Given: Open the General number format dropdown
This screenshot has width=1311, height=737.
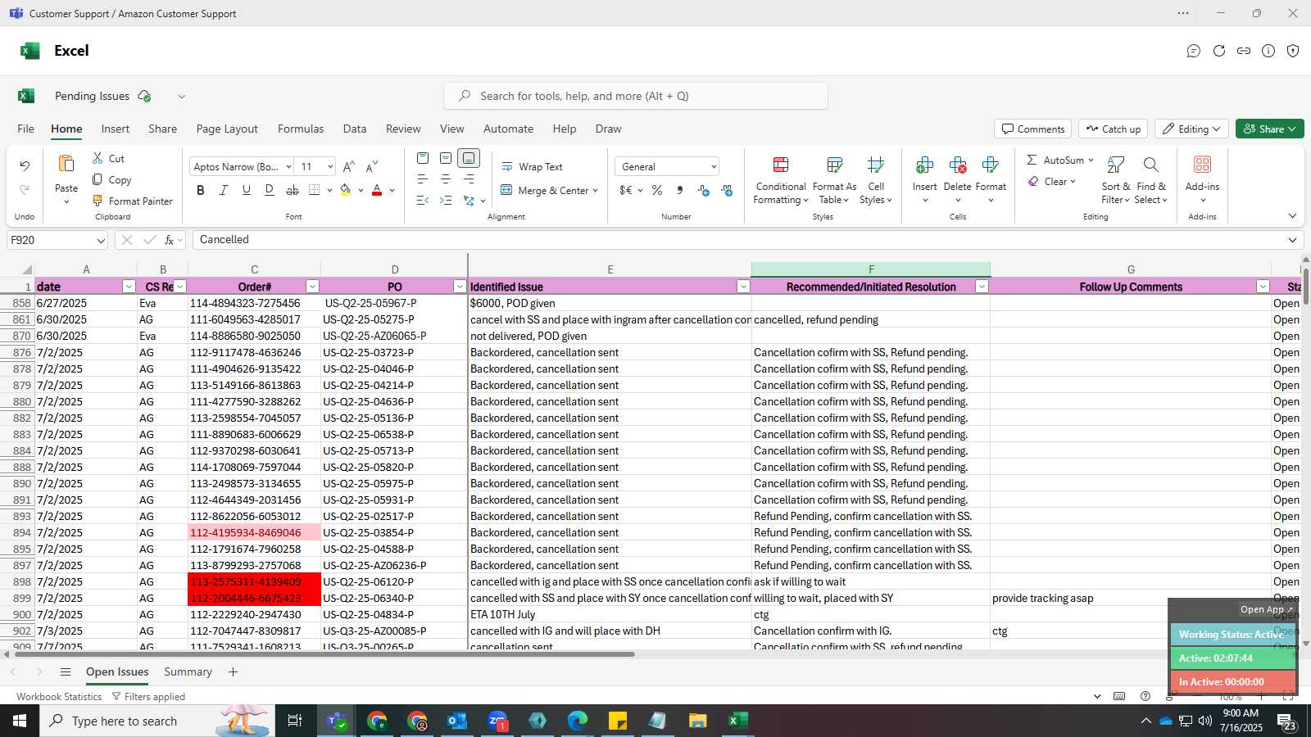Looking at the screenshot, I should [x=714, y=166].
